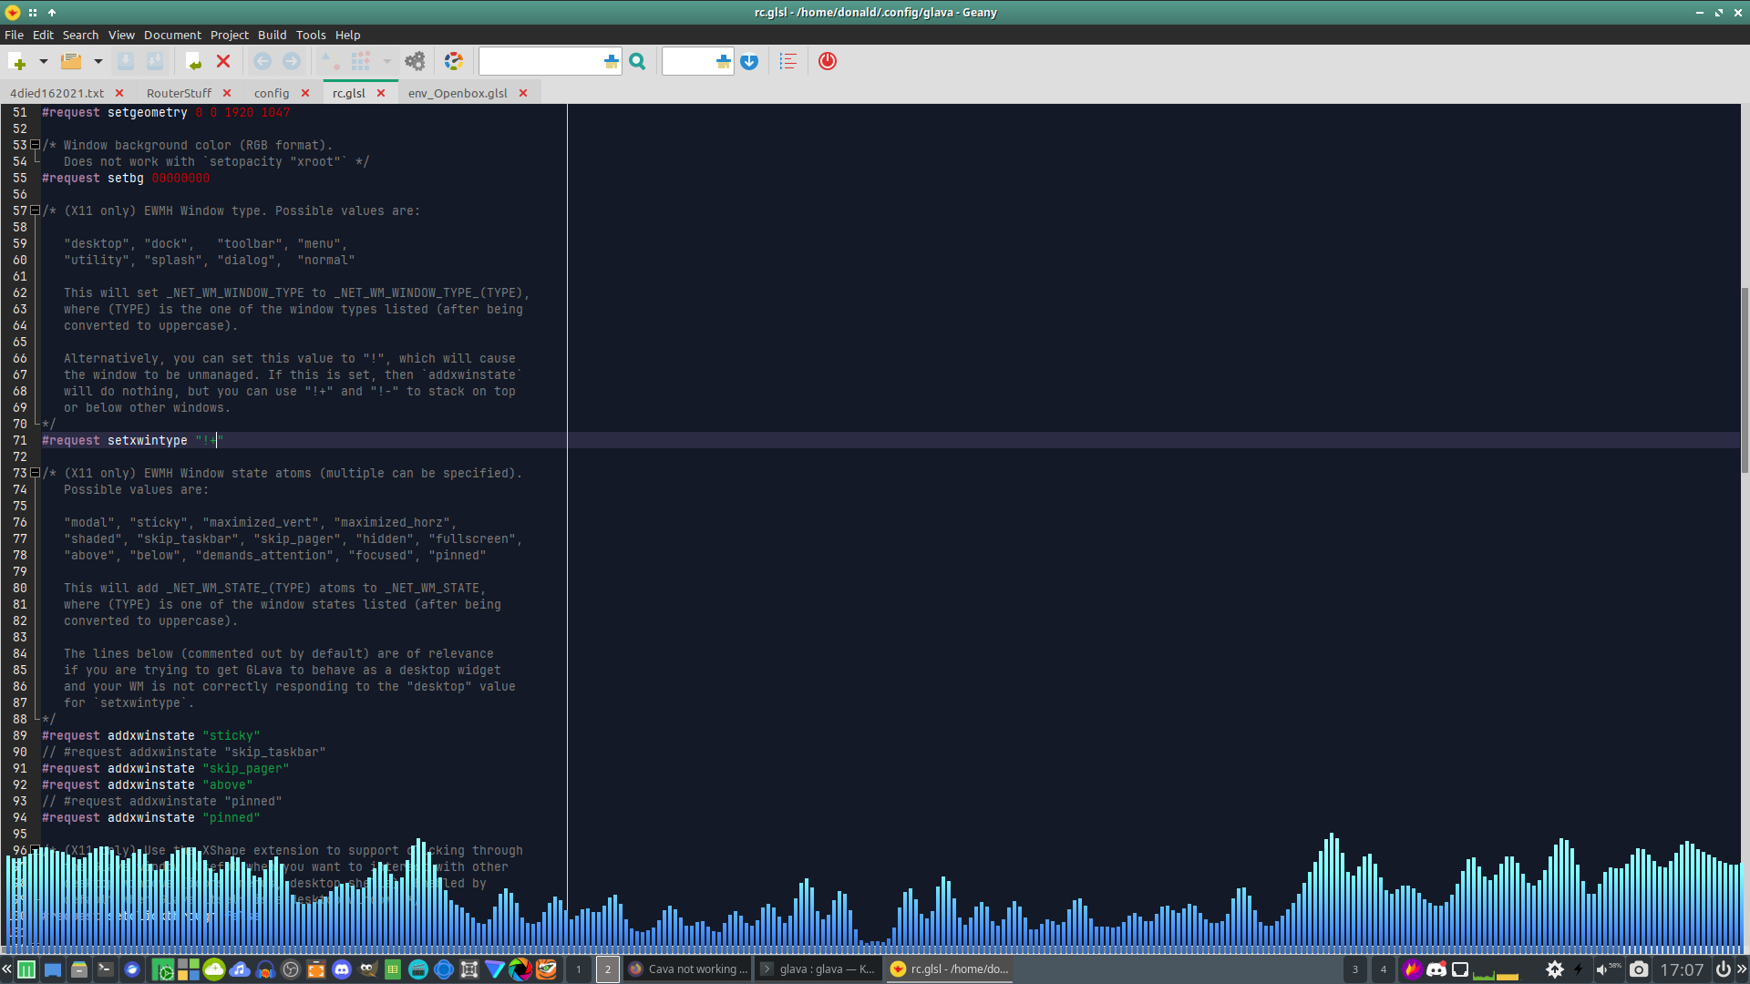
Task: Open the new file template dropdown arrow
Action: [43, 61]
